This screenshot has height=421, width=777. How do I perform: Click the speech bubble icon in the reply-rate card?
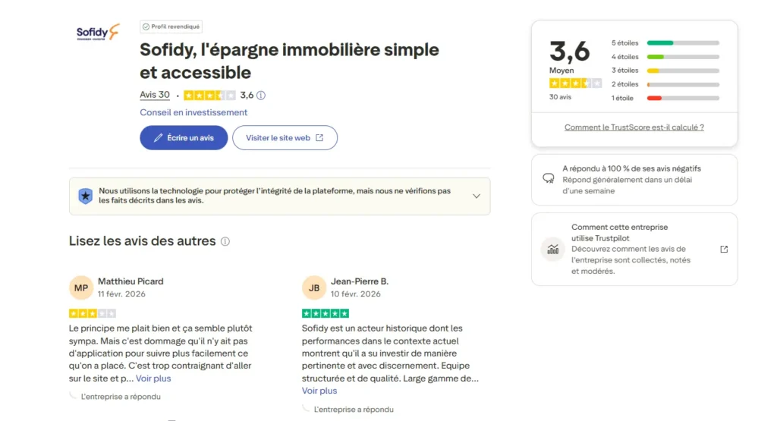coord(549,179)
